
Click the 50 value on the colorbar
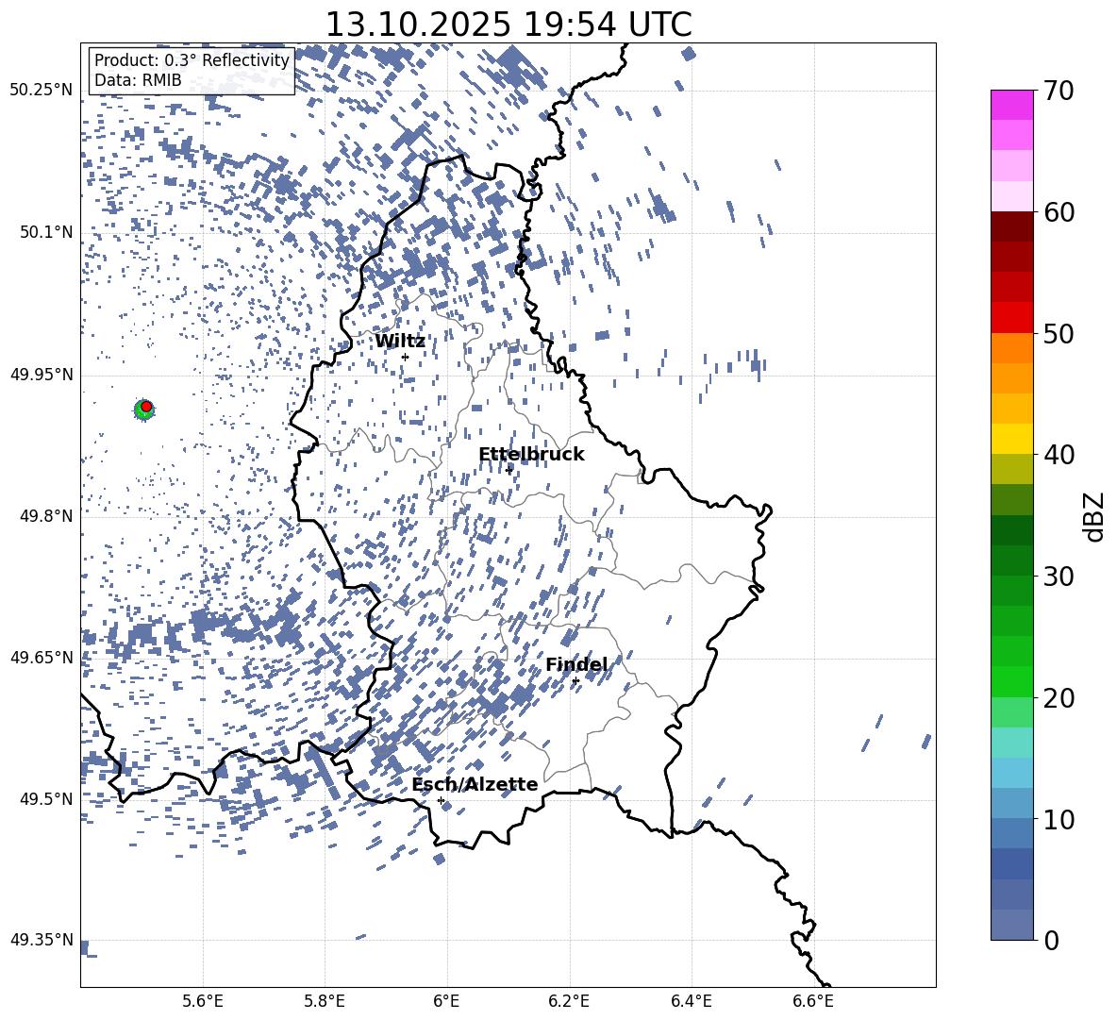(1059, 333)
